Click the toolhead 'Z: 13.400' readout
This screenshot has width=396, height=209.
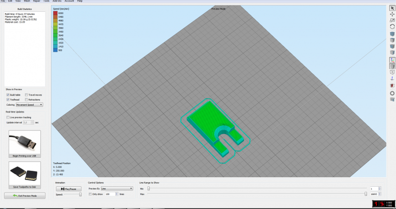pos(58,175)
